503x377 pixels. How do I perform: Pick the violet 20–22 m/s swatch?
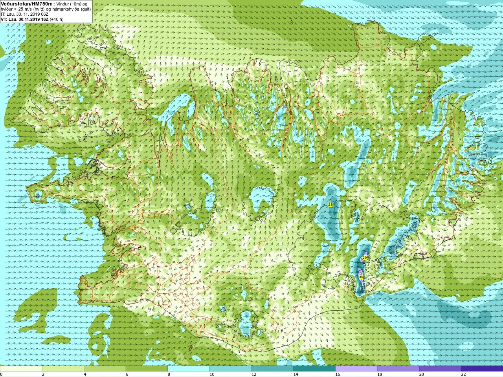pyautogui.click(x=440, y=369)
